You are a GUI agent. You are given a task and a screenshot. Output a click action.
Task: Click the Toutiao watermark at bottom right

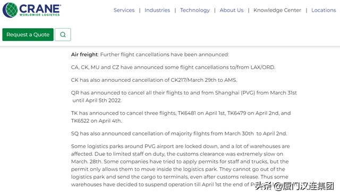click(x=294, y=186)
